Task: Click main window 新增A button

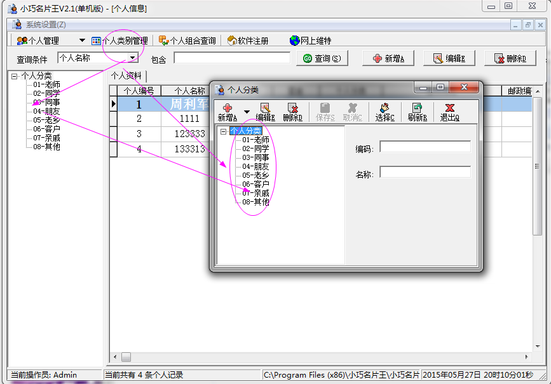Action: tap(388, 58)
